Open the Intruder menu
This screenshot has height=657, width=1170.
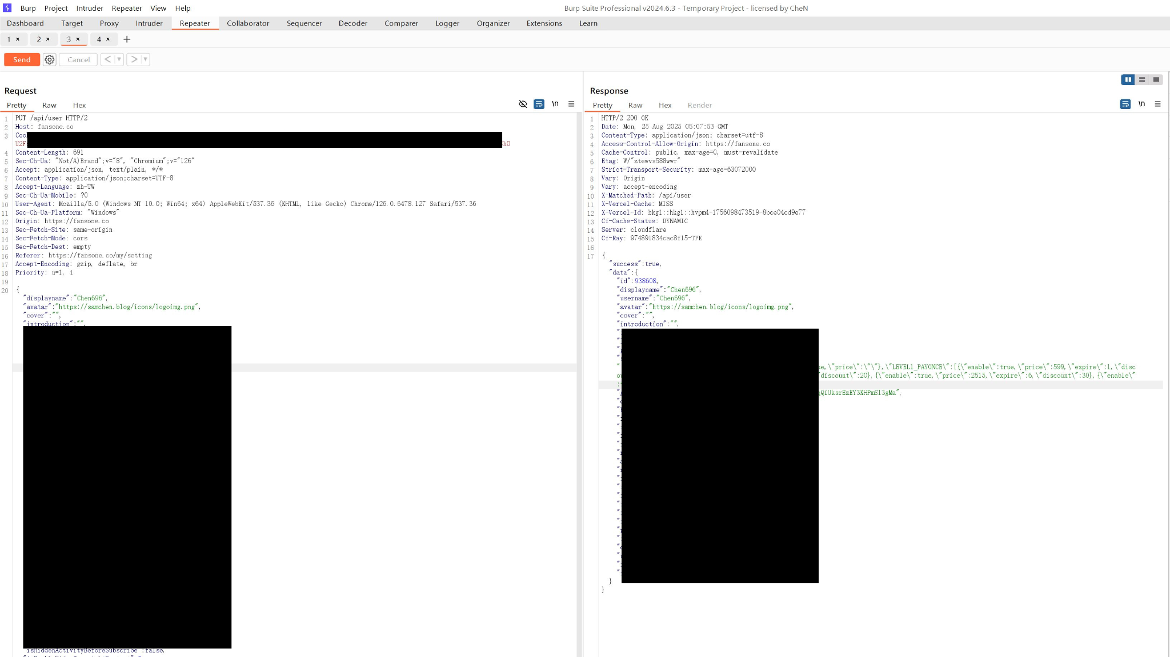[x=90, y=8]
